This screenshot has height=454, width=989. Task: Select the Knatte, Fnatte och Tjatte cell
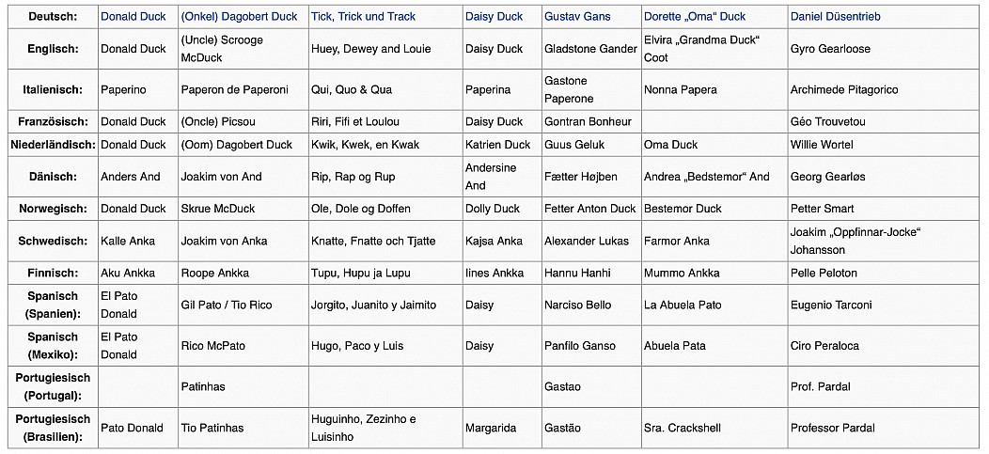pos(385,241)
